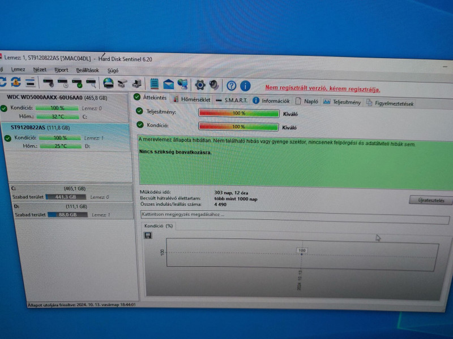Click the status bar "Állapot utoljára frissítve" text
Viewport: 453px width, 339px height.
(82, 305)
